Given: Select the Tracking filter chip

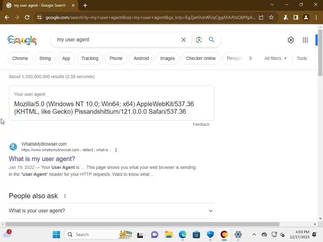Looking at the screenshot, I should point(90,58).
